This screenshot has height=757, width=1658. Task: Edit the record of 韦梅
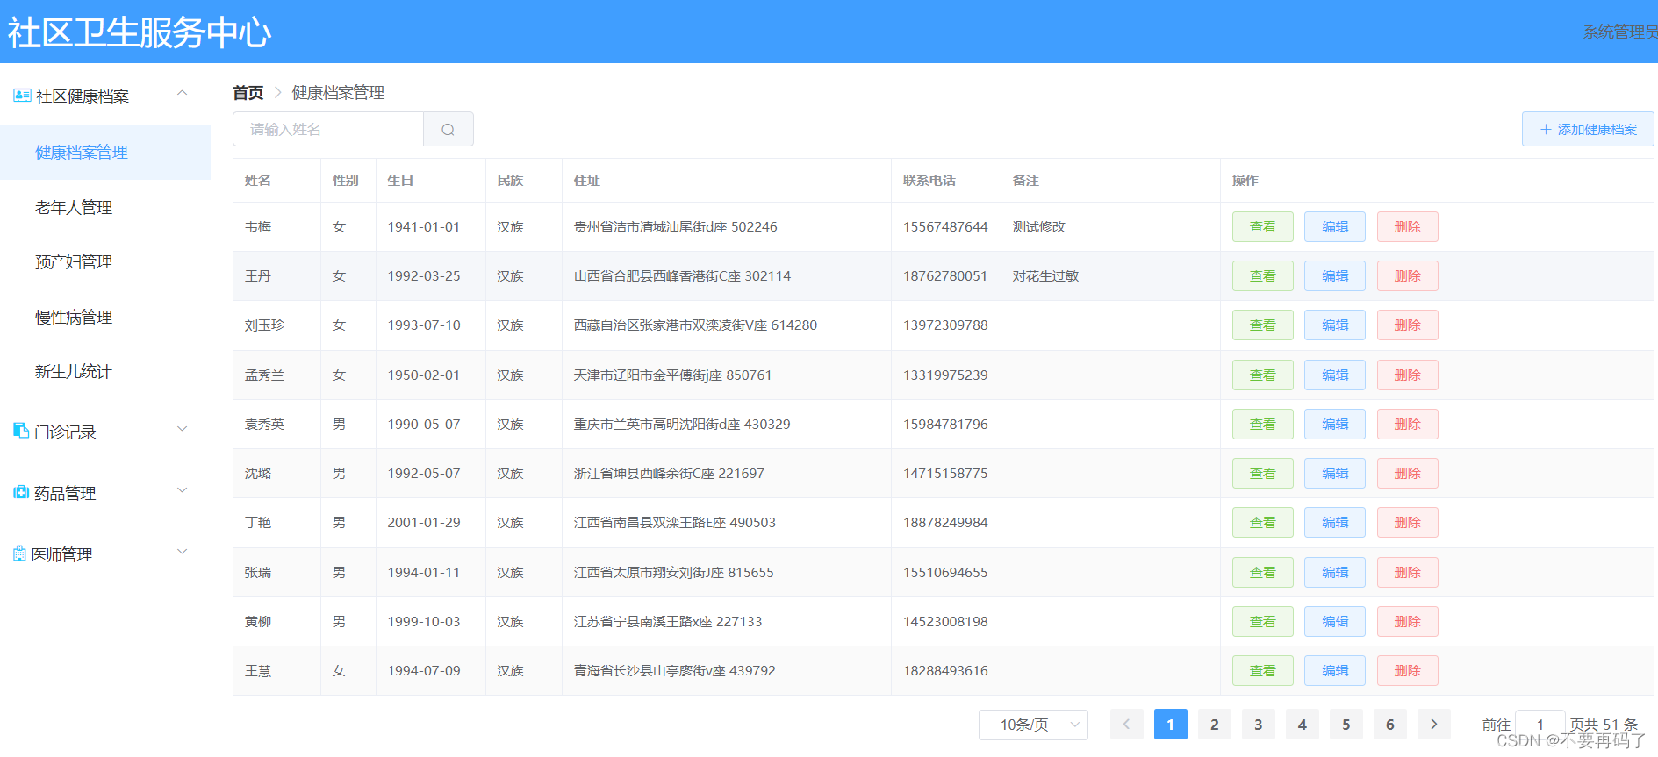(x=1335, y=227)
